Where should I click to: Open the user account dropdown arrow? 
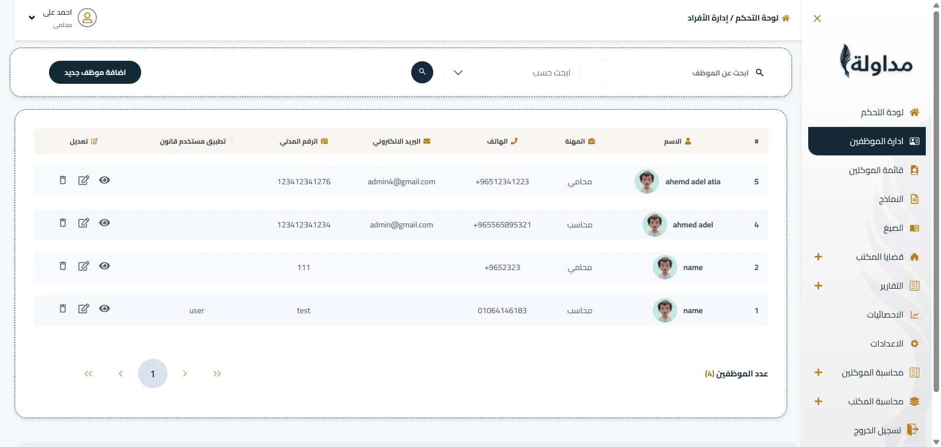(32, 18)
